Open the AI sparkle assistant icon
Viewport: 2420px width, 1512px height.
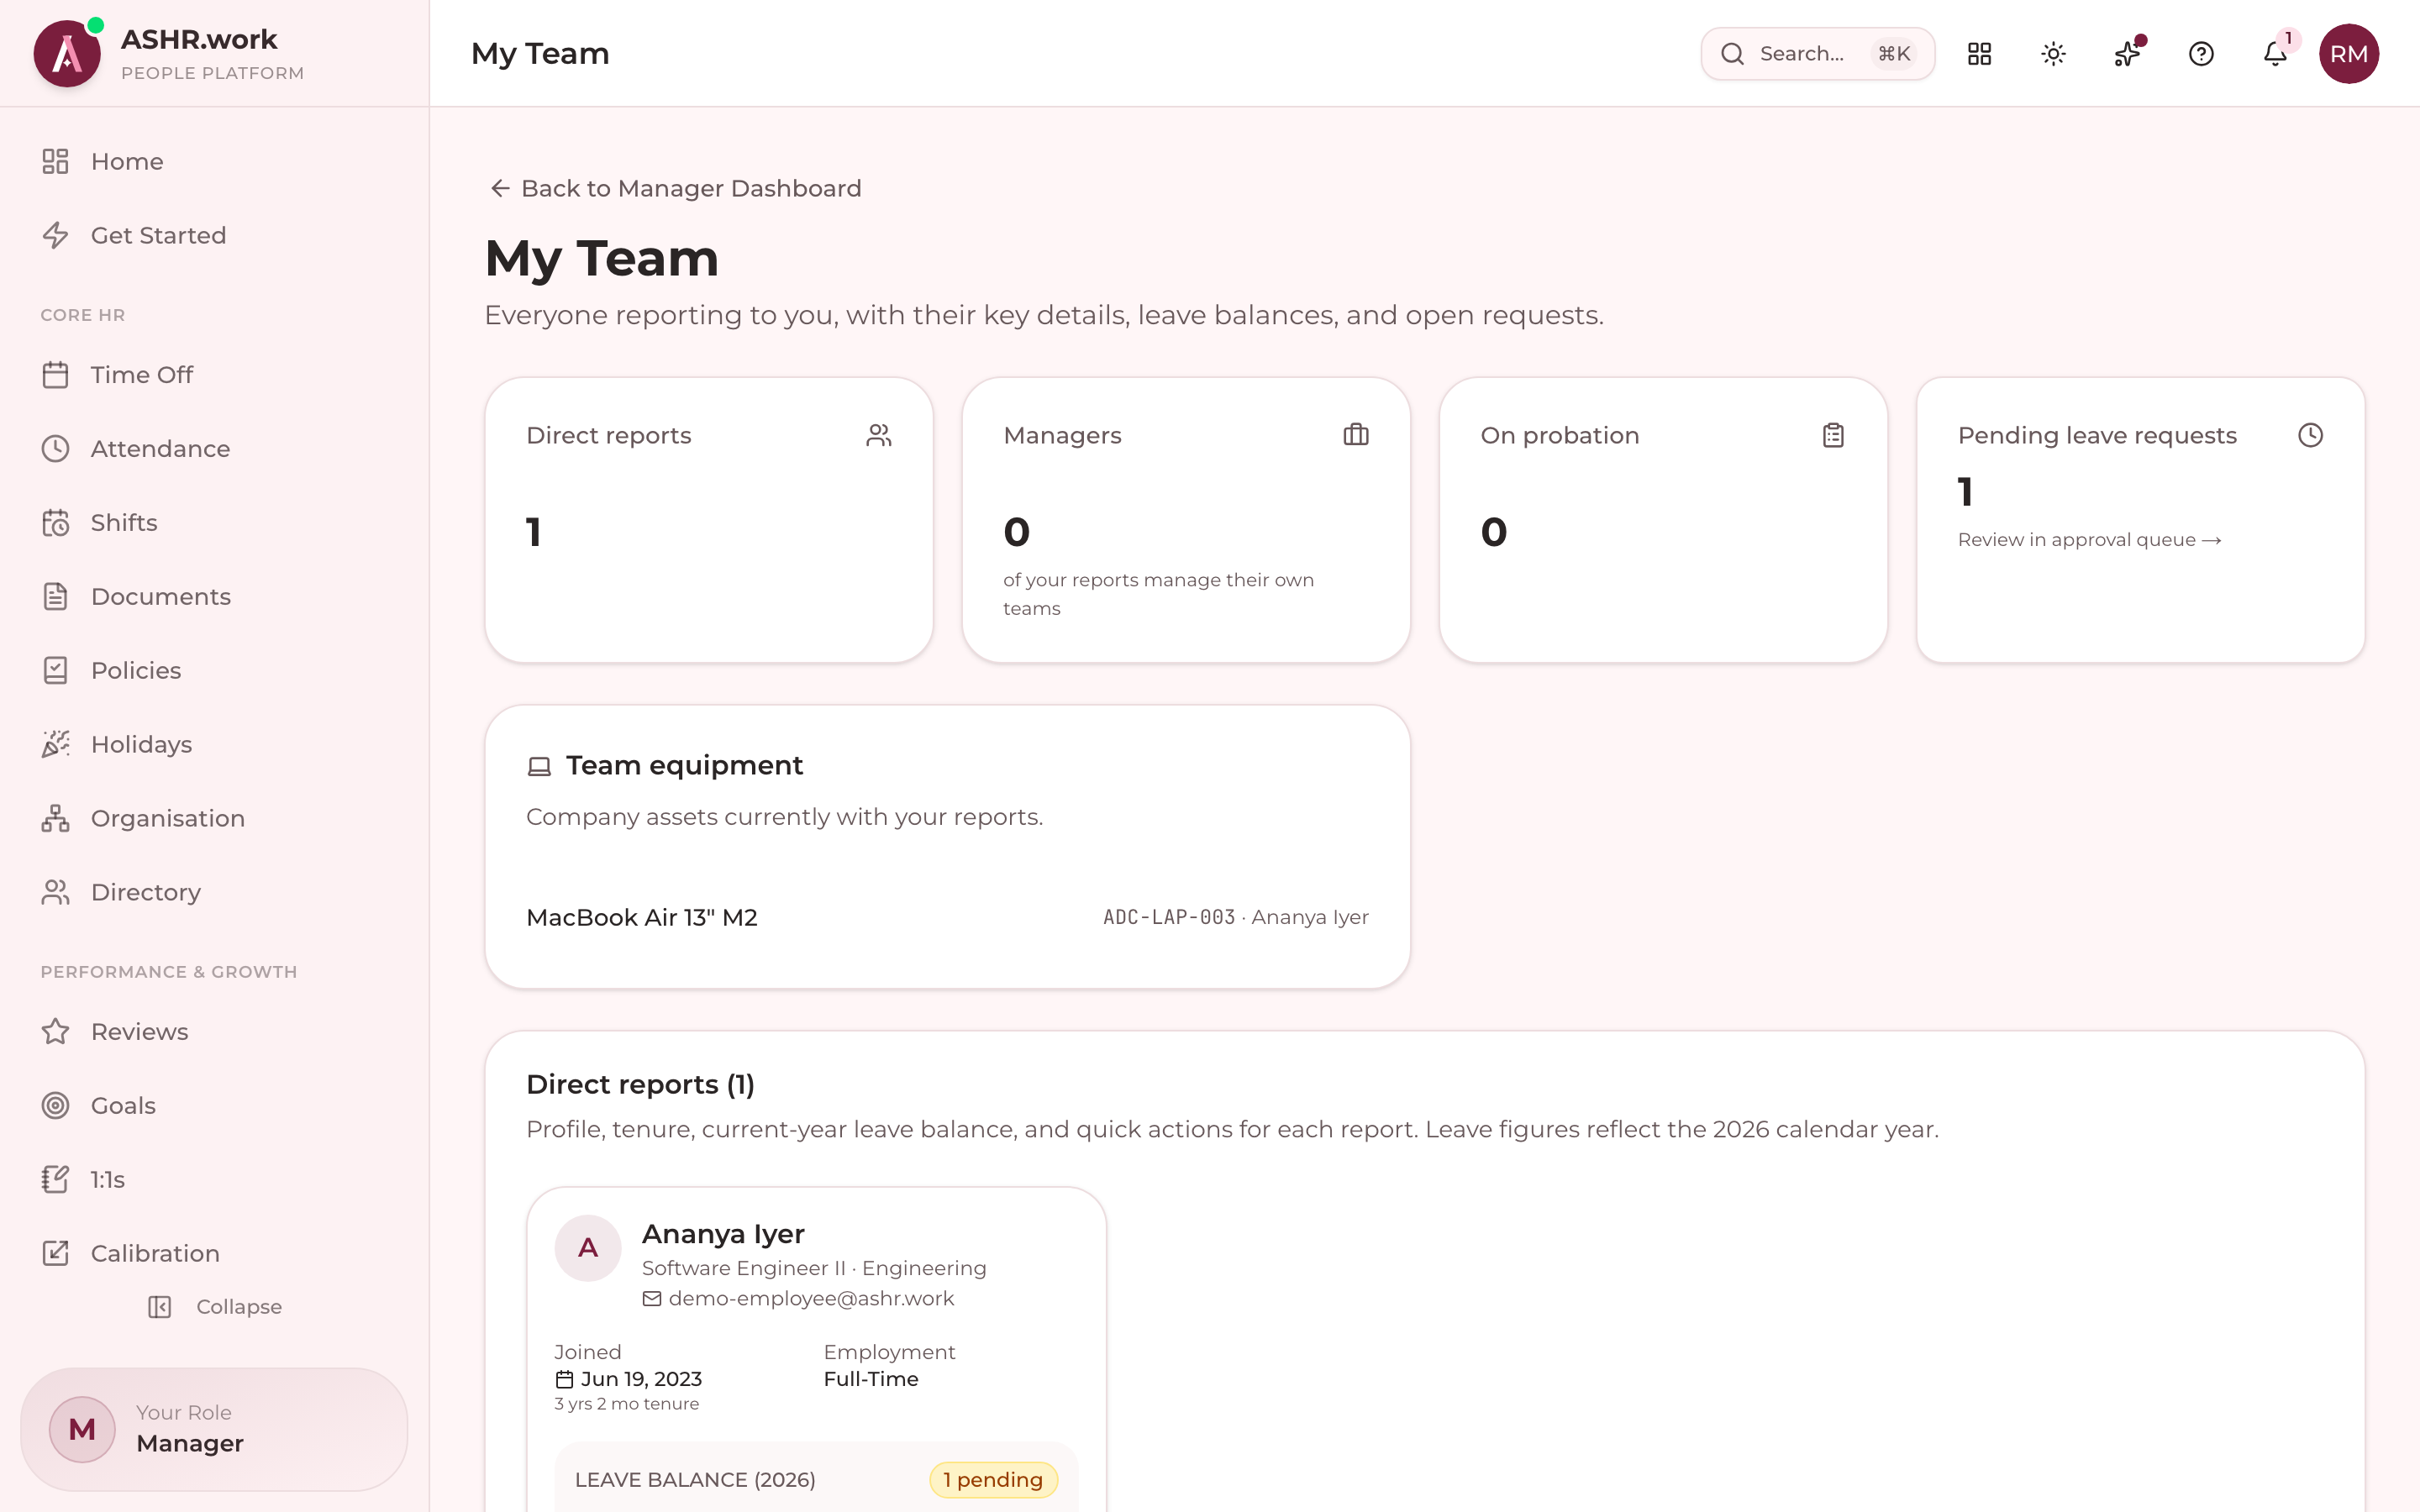(2127, 54)
